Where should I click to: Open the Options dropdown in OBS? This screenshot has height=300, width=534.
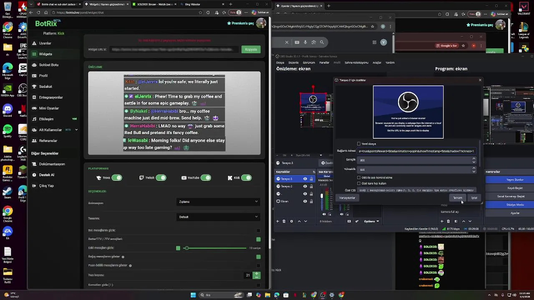[370, 221]
